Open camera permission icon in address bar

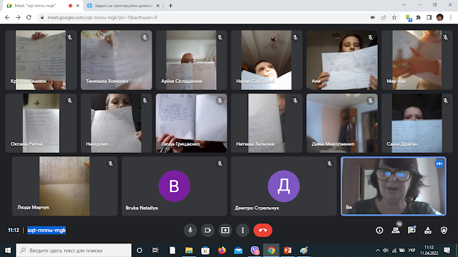point(373,17)
